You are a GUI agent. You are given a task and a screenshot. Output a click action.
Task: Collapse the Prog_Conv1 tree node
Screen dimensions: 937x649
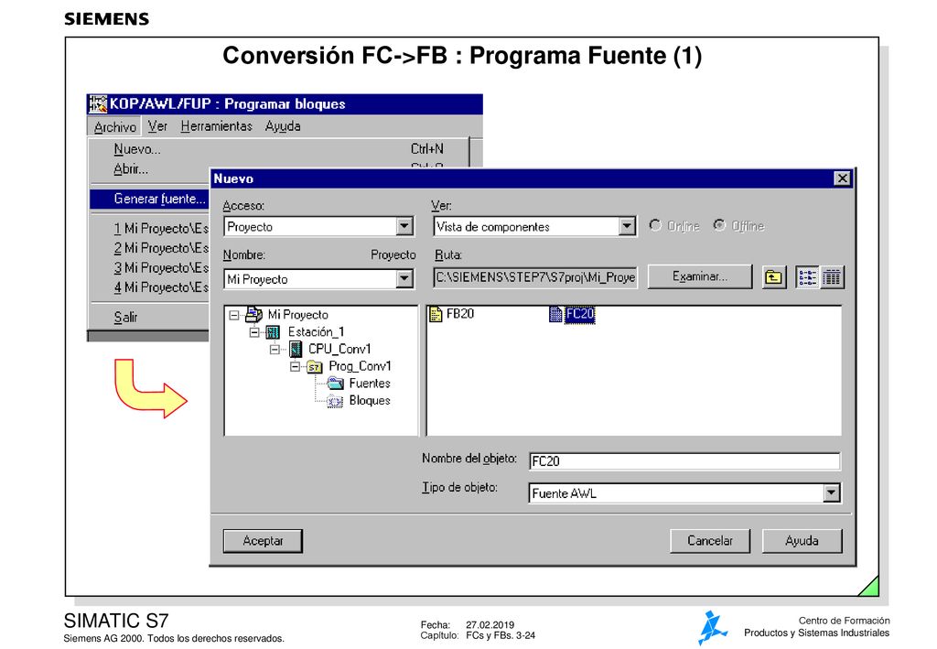296,367
